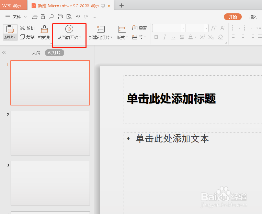Add a slide via 新建幻灯片 icon
Screen dimensions: 262x214
pyautogui.click(x=101, y=29)
